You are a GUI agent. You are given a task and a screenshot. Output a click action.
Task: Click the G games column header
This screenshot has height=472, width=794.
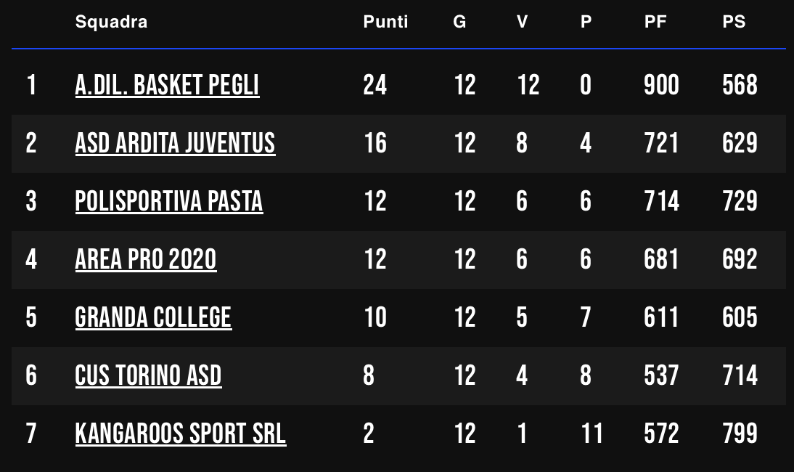coord(459,22)
